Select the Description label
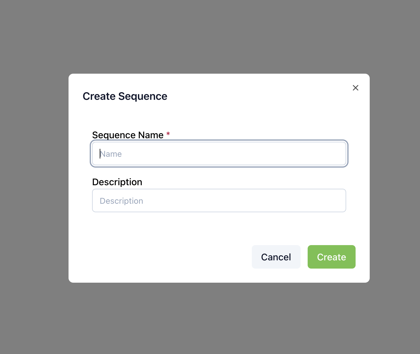Image resolution: width=420 pixels, height=354 pixels. coord(117,182)
